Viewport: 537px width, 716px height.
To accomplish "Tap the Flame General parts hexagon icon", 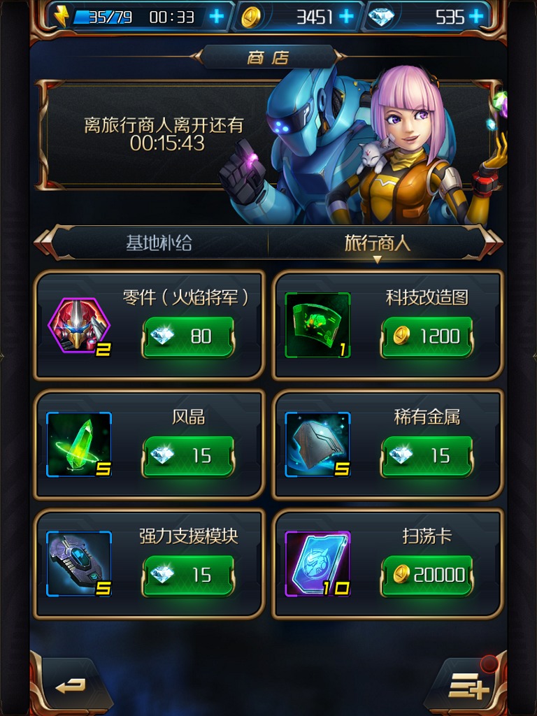I will 79,325.
